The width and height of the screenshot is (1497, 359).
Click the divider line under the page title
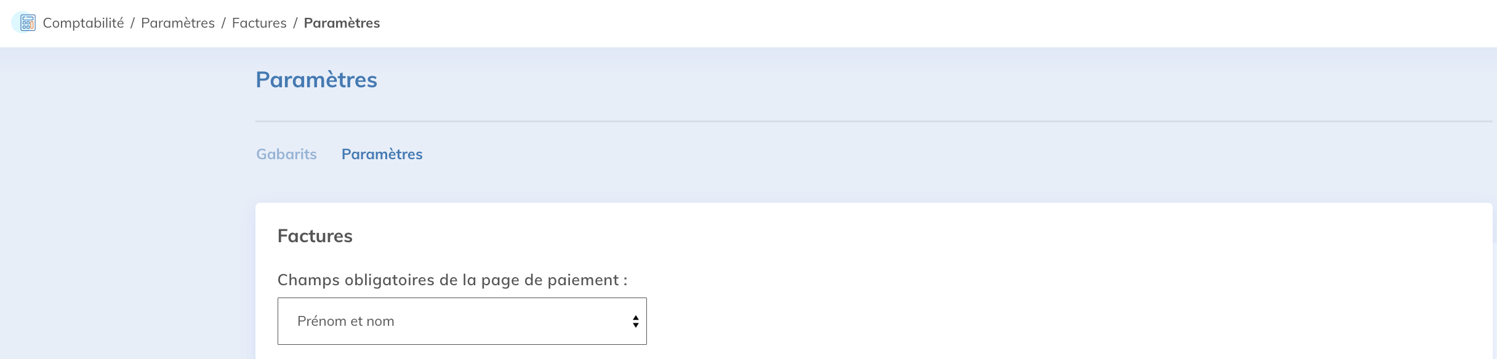862,121
